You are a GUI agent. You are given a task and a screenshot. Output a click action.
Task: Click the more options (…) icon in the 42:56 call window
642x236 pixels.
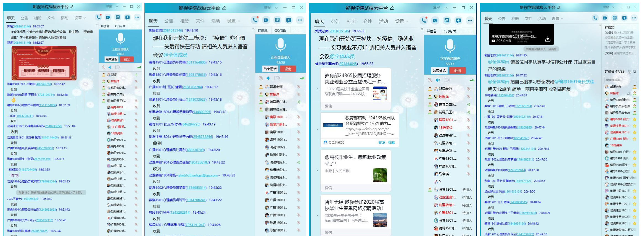pyautogui.click(x=300, y=20)
